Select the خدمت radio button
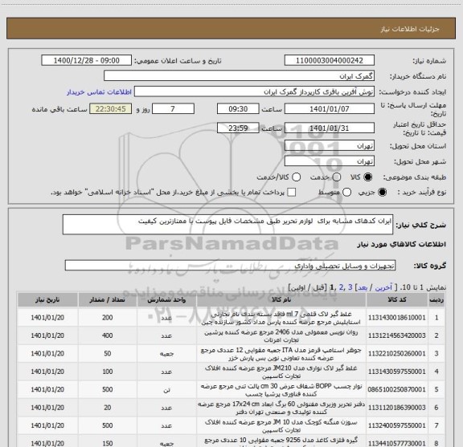This screenshot has height=447, width=463. 337,177
